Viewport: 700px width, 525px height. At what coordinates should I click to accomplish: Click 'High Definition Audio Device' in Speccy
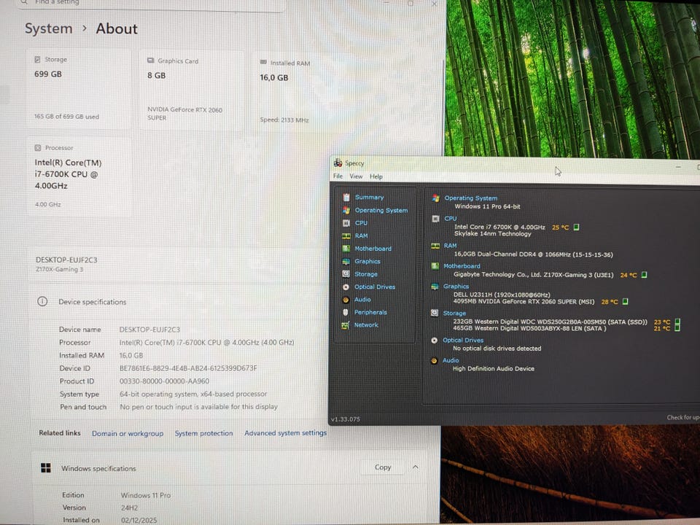[x=494, y=369]
